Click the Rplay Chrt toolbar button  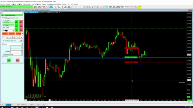point(110,7)
